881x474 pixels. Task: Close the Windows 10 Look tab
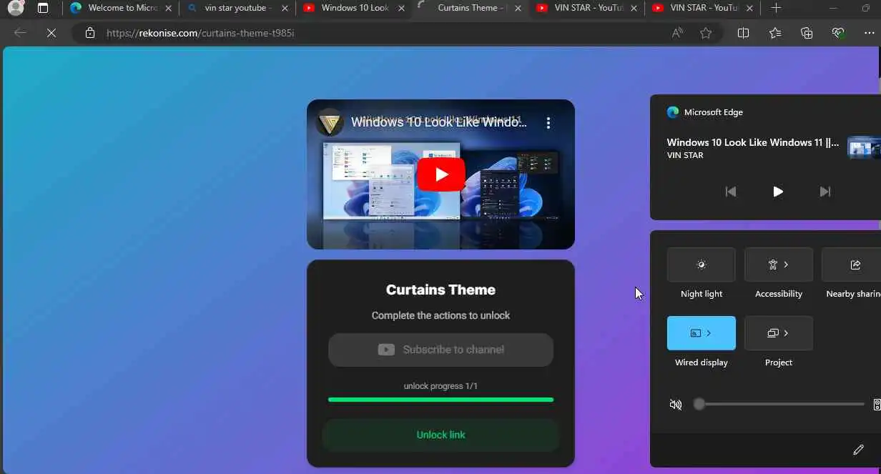[400, 9]
